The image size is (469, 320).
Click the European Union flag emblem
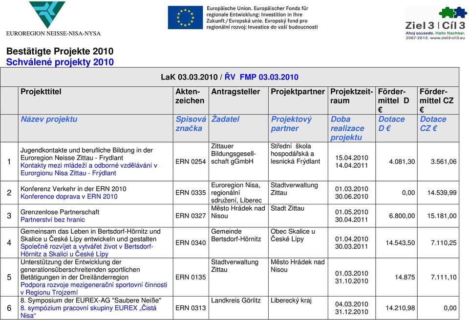(x=185, y=18)
